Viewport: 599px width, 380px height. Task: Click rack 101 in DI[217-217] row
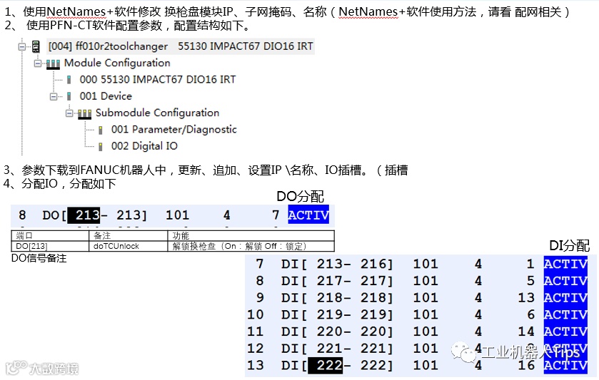426,281
